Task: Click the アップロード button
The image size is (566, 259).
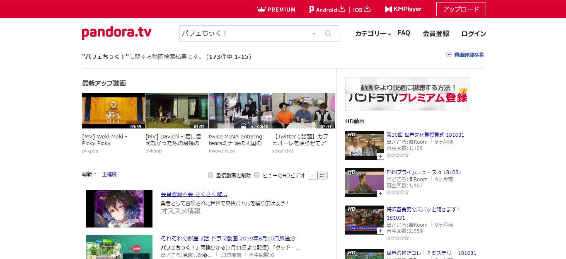Action: (461, 9)
